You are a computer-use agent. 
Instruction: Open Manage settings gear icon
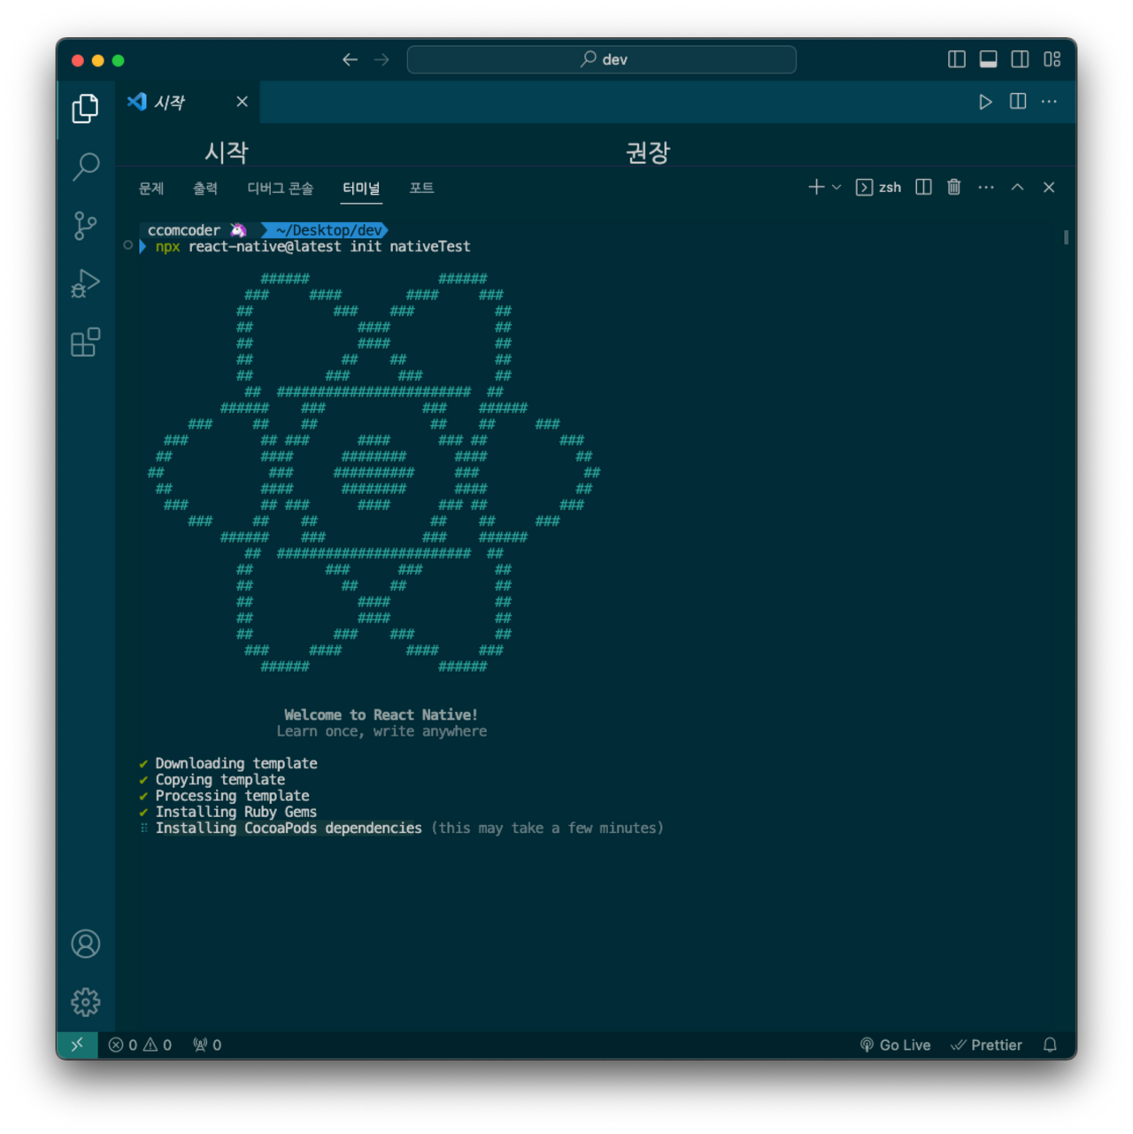(85, 1002)
